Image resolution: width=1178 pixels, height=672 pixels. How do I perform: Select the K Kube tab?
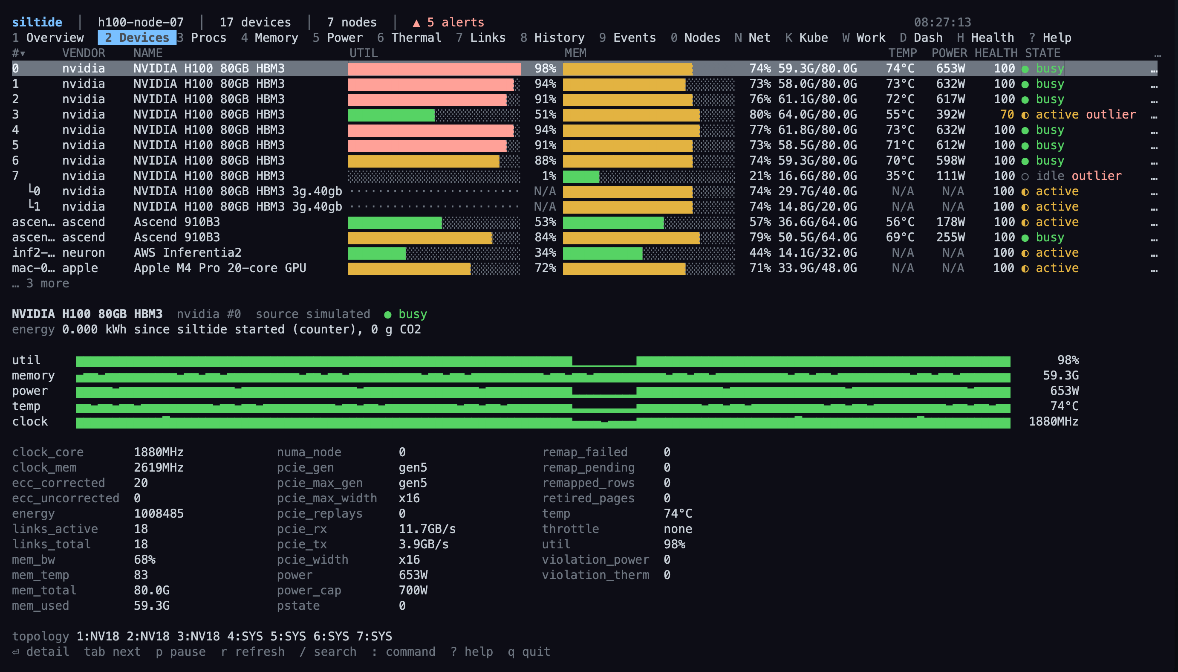[x=806, y=38]
